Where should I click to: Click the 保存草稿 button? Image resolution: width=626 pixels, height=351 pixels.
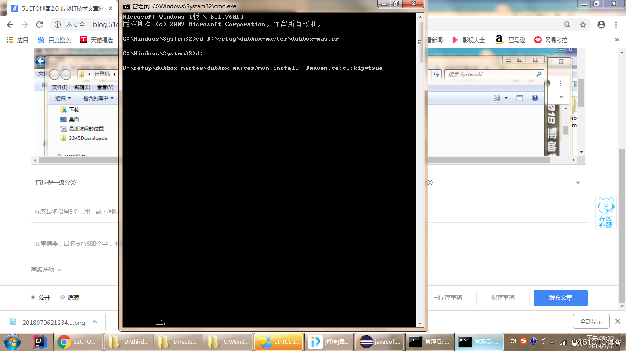(503, 298)
